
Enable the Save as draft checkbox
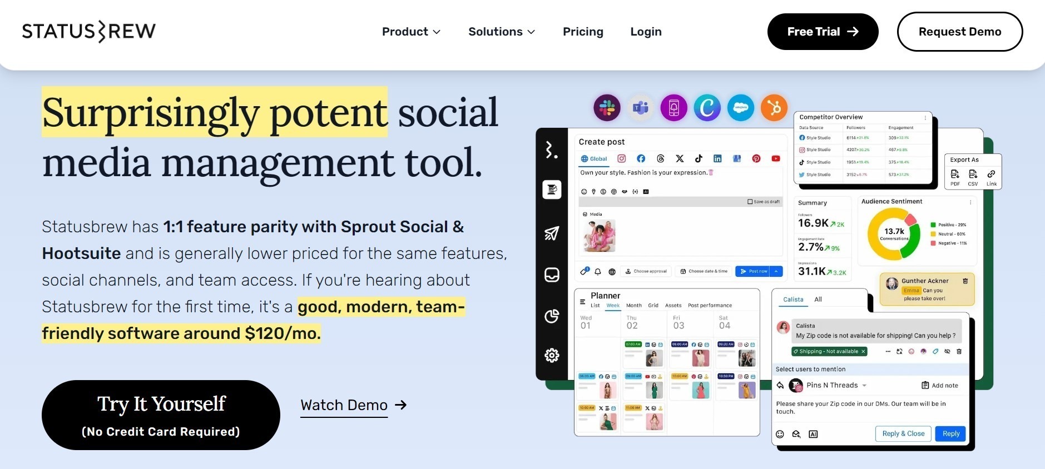[750, 202]
